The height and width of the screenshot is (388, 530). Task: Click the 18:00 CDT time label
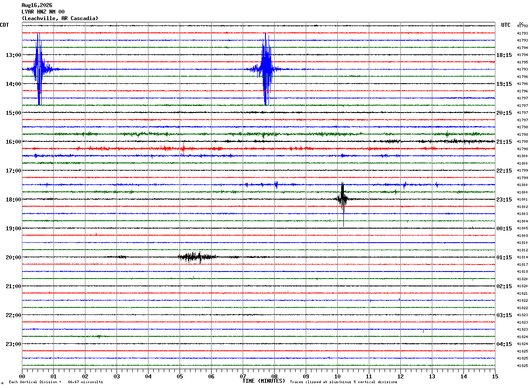tap(14, 200)
